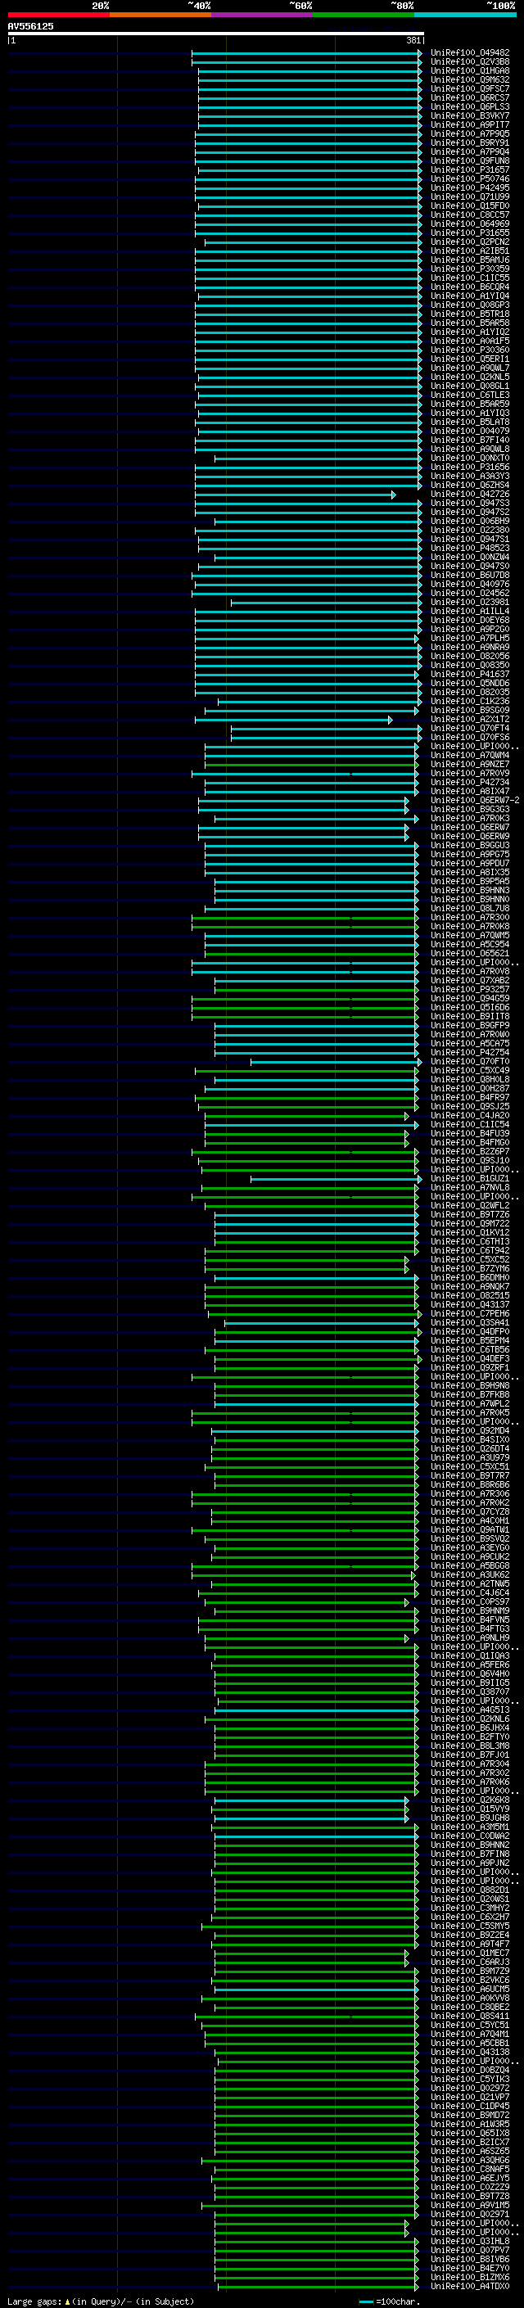Select hit label UniRef100_A2X1T2
524x2308 pixels.
[470, 719]
